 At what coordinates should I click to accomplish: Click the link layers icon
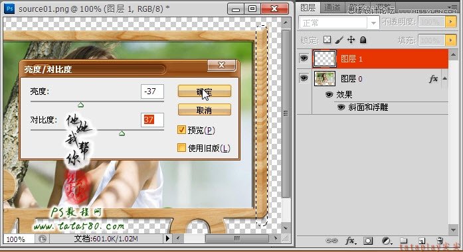pos(331,241)
